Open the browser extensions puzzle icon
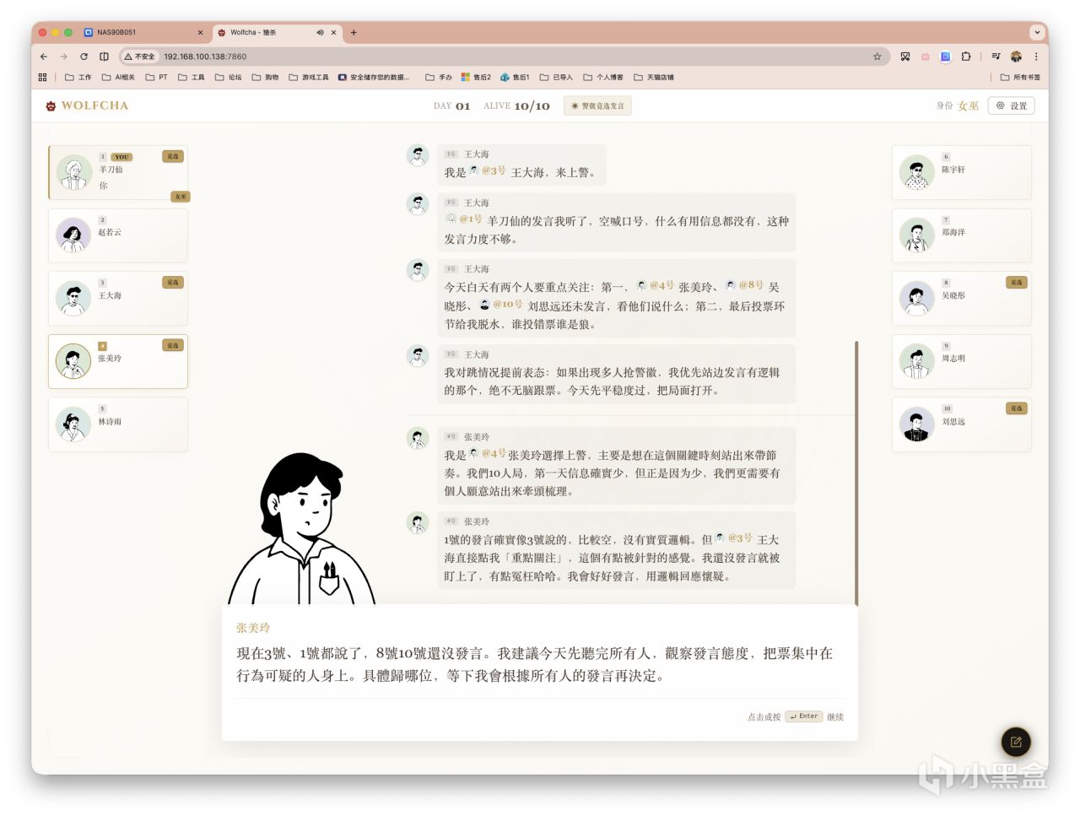Viewport: 1080px width, 816px height. (x=966, y=57)
